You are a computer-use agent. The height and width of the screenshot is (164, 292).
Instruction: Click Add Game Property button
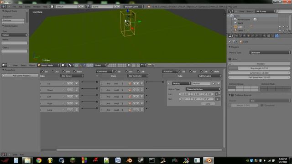(20, 76)
